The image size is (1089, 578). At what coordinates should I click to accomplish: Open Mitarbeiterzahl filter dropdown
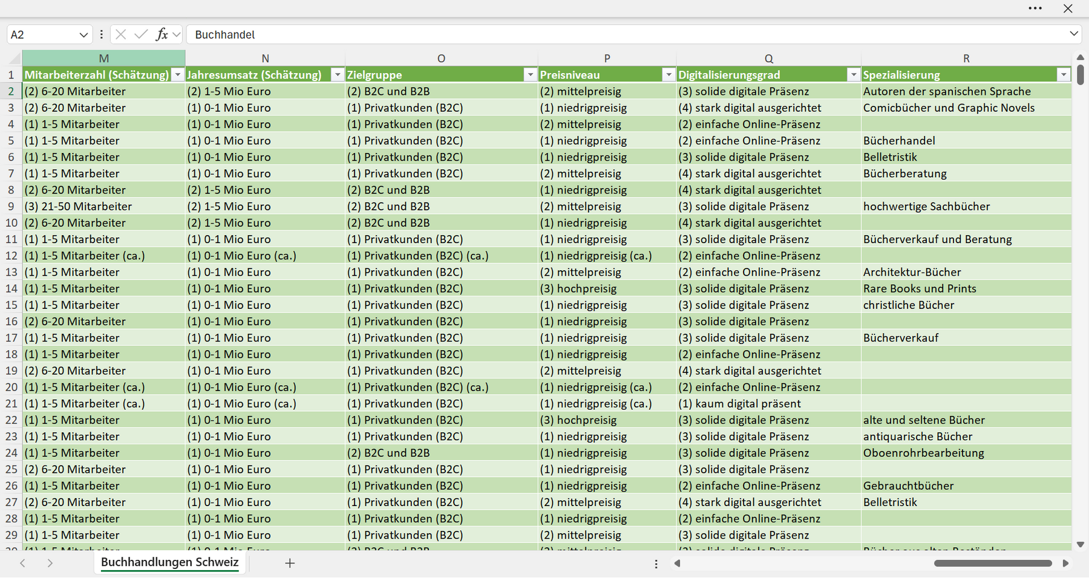[177, 75]
